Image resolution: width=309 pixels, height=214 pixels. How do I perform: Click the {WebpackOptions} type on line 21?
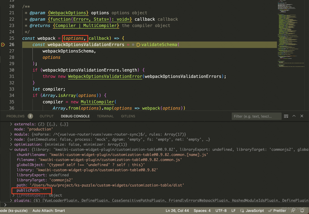point(68,13)
